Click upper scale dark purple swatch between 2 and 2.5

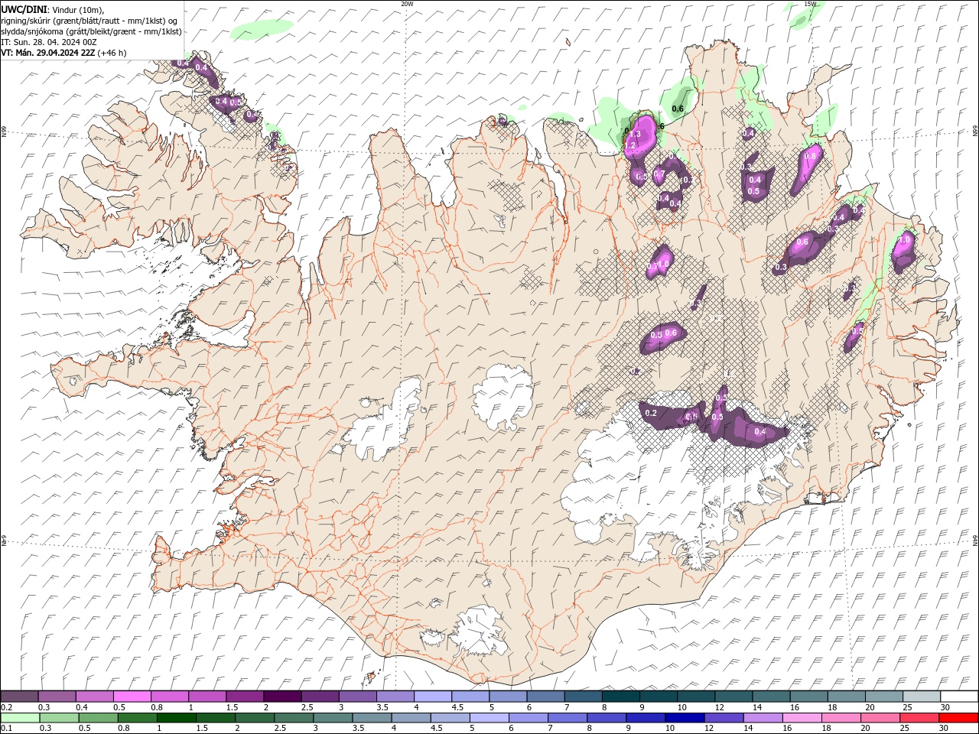[x=281, y=696]
